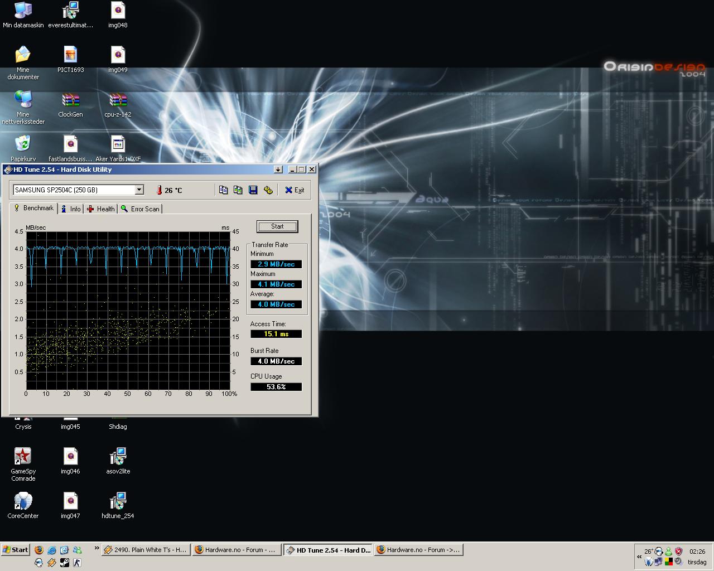
Task: Save screenshot using the floppy disk icon
Action: pos(253,190)
